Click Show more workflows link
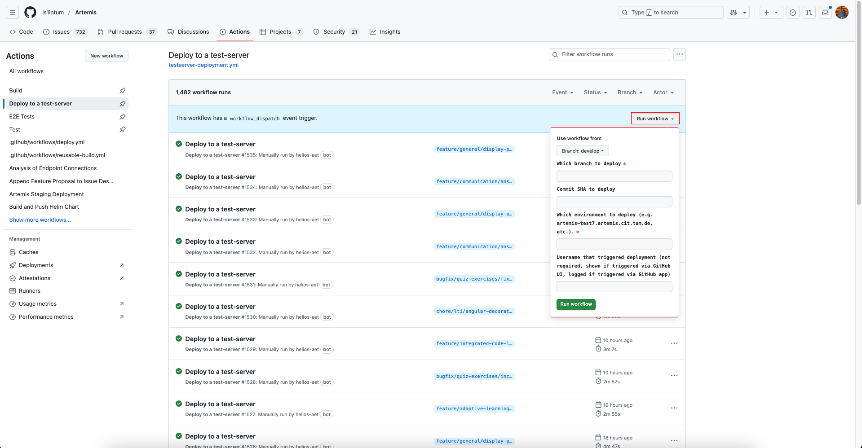This screenshot has height=448, width=862. [x=40, y=220]
